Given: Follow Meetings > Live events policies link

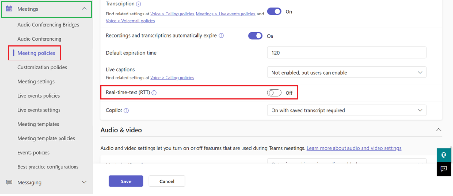Looking at the screenshot, I should point(226,14).
